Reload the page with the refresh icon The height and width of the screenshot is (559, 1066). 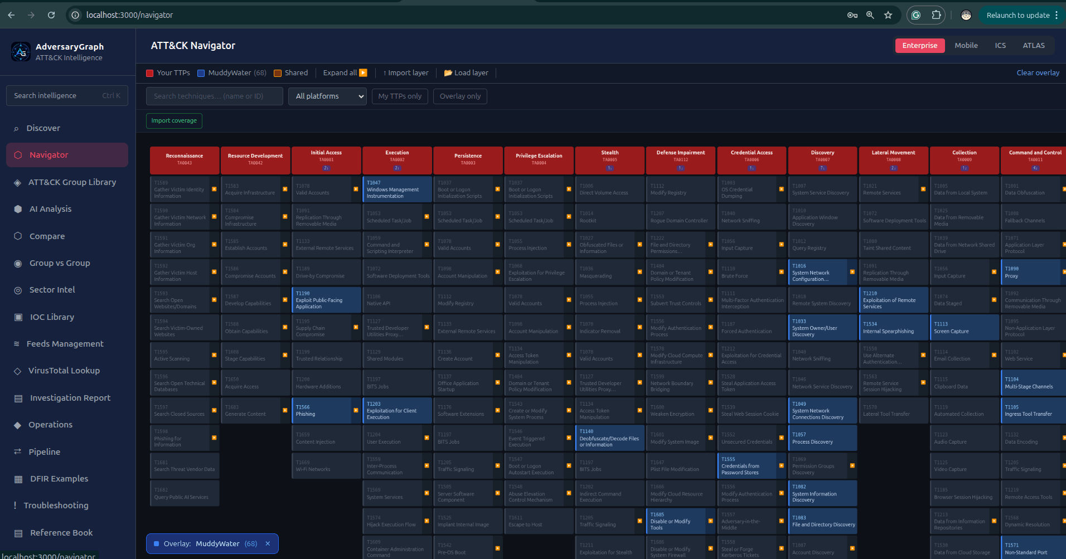coord(51,15)
